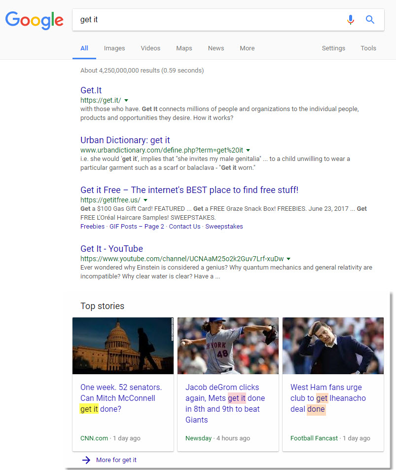Viewport: 396px width, 470px height.
Task: Open the Videos tab
Action: pos(150,48)
